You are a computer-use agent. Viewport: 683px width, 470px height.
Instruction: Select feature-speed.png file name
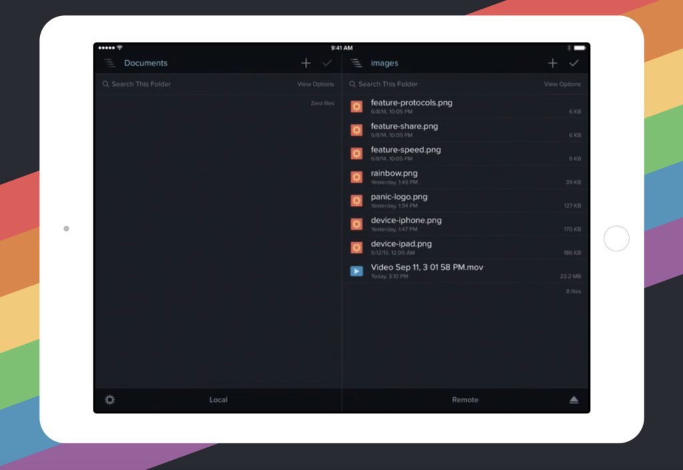406,150
